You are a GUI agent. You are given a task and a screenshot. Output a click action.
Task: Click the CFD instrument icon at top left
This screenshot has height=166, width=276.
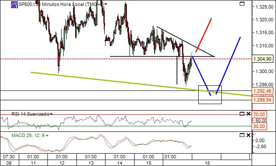point(15,5)
